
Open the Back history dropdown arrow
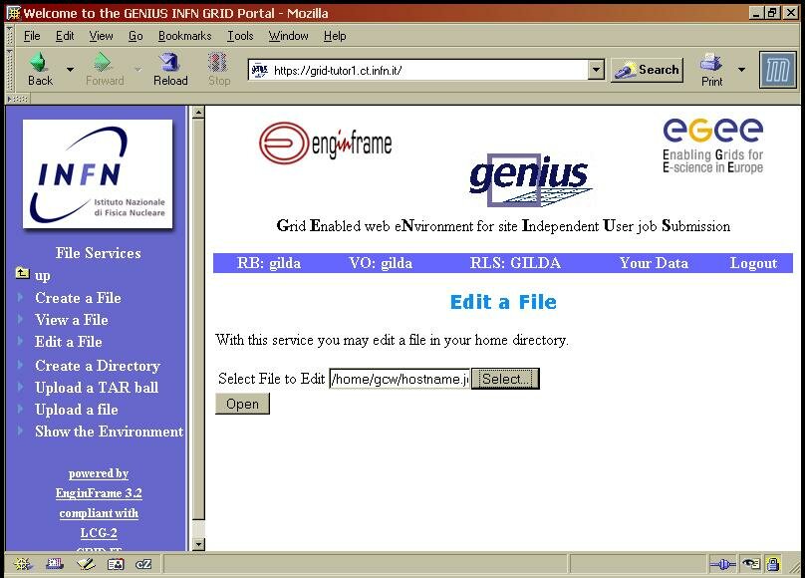pos(71,69)
